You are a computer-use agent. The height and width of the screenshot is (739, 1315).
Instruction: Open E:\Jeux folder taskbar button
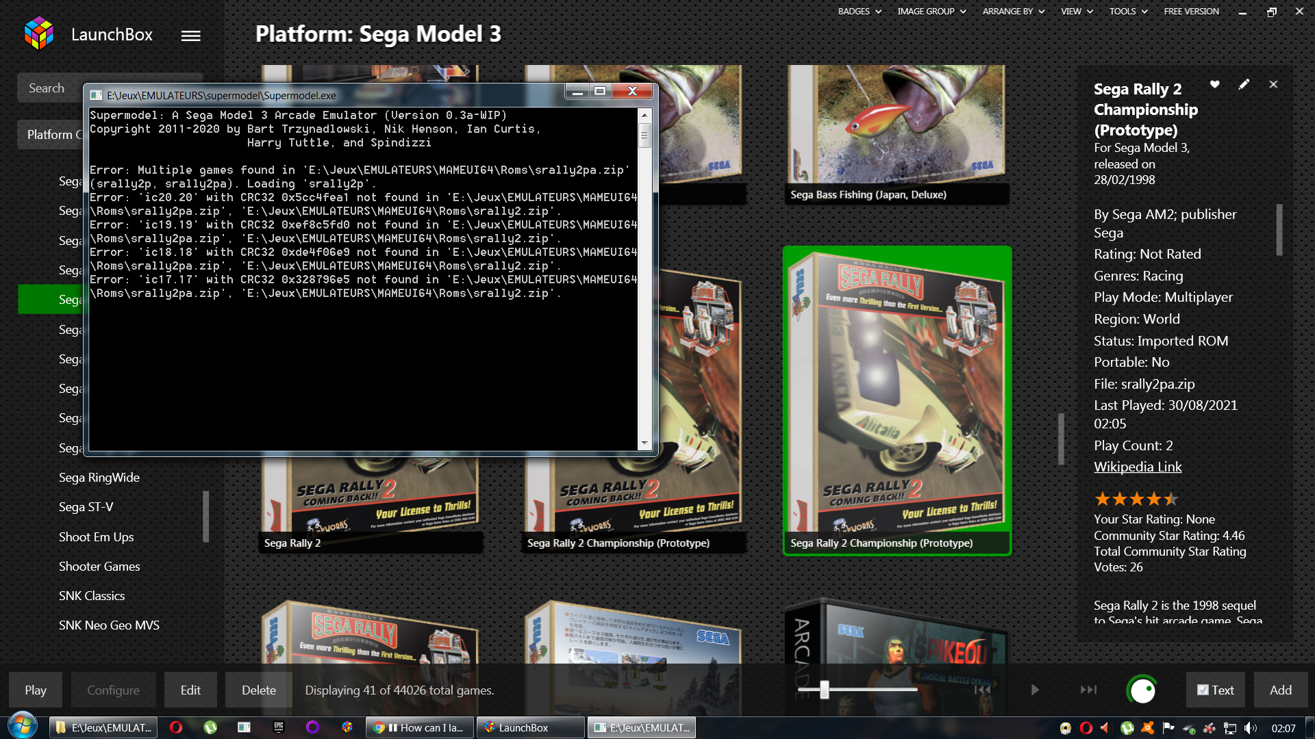(103, 727)
